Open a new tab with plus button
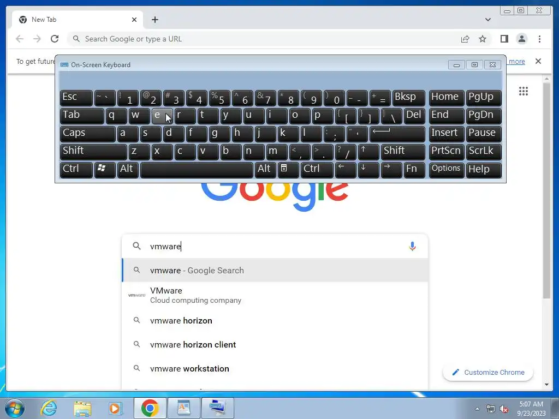The width and height of the screenshot is (559, 419). tap(154, 20)
